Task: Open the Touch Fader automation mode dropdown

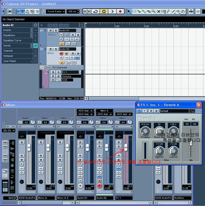Action: click(x=55, y=12)
